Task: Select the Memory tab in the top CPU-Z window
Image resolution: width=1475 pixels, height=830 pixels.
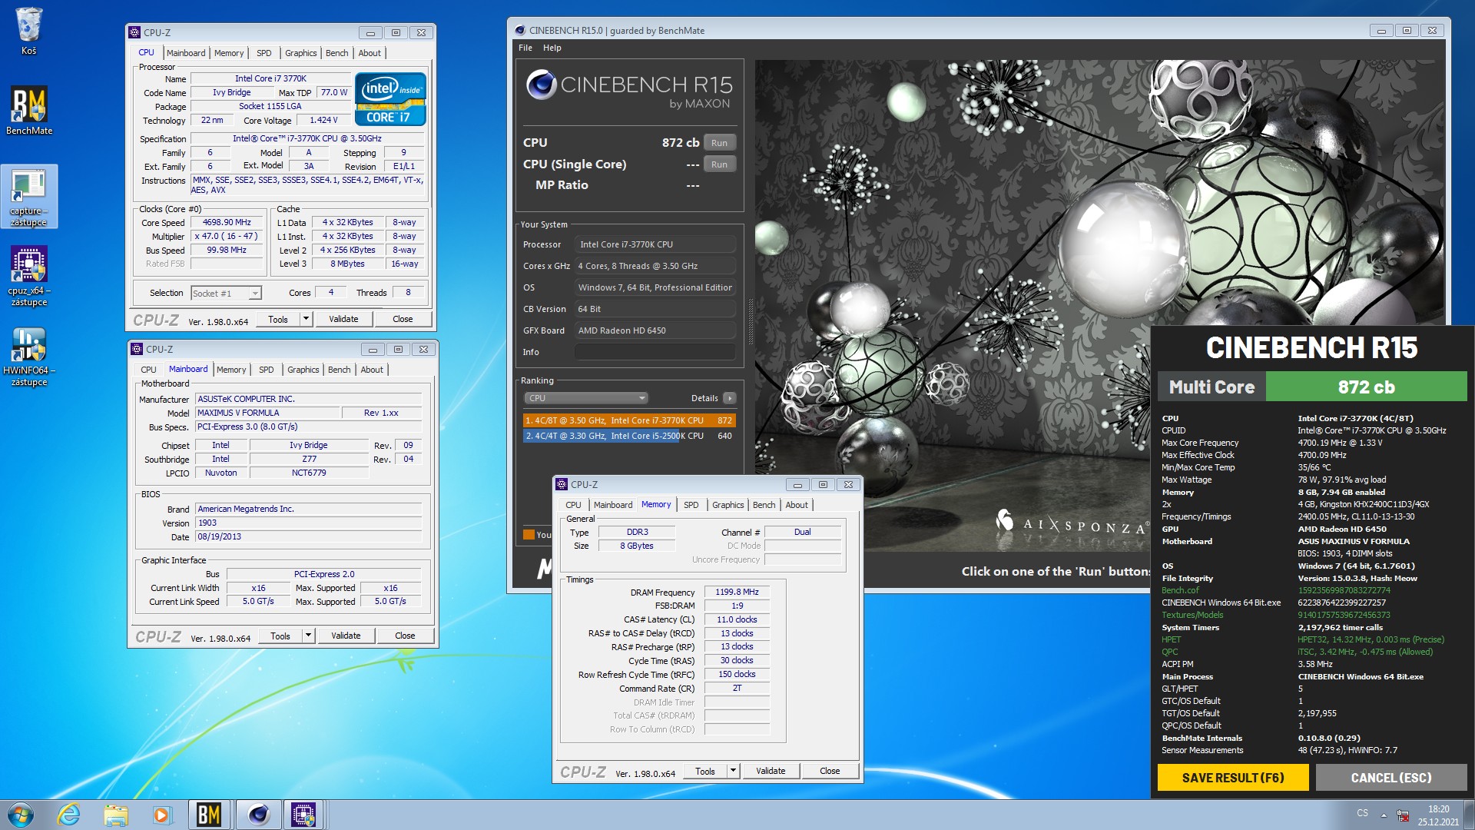Action: [229, 53]
